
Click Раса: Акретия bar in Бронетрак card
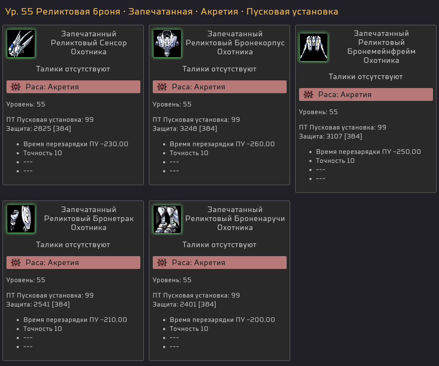click(73, 263)
